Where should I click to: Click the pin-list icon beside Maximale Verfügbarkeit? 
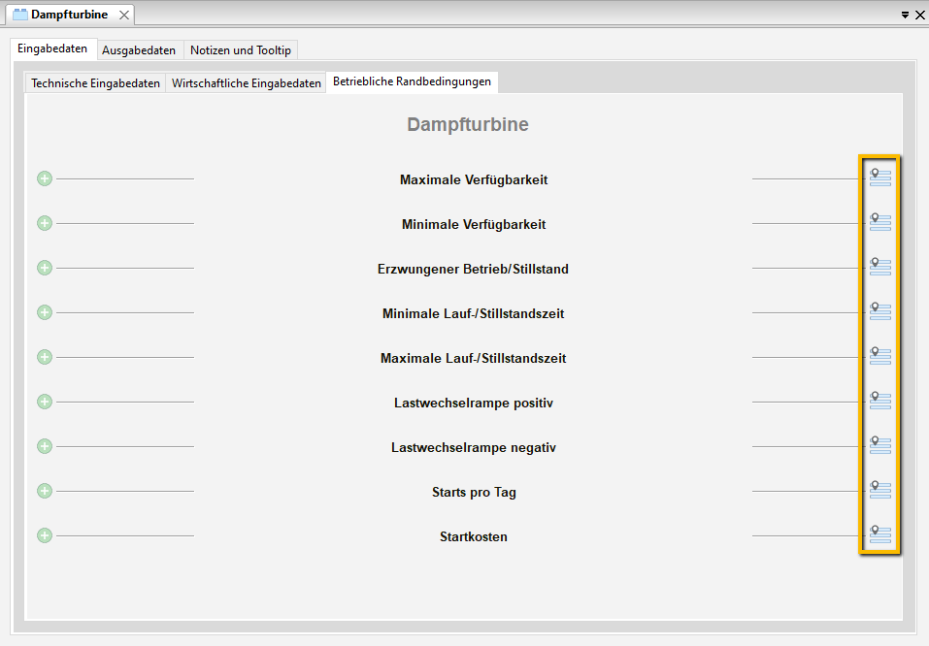879,177
